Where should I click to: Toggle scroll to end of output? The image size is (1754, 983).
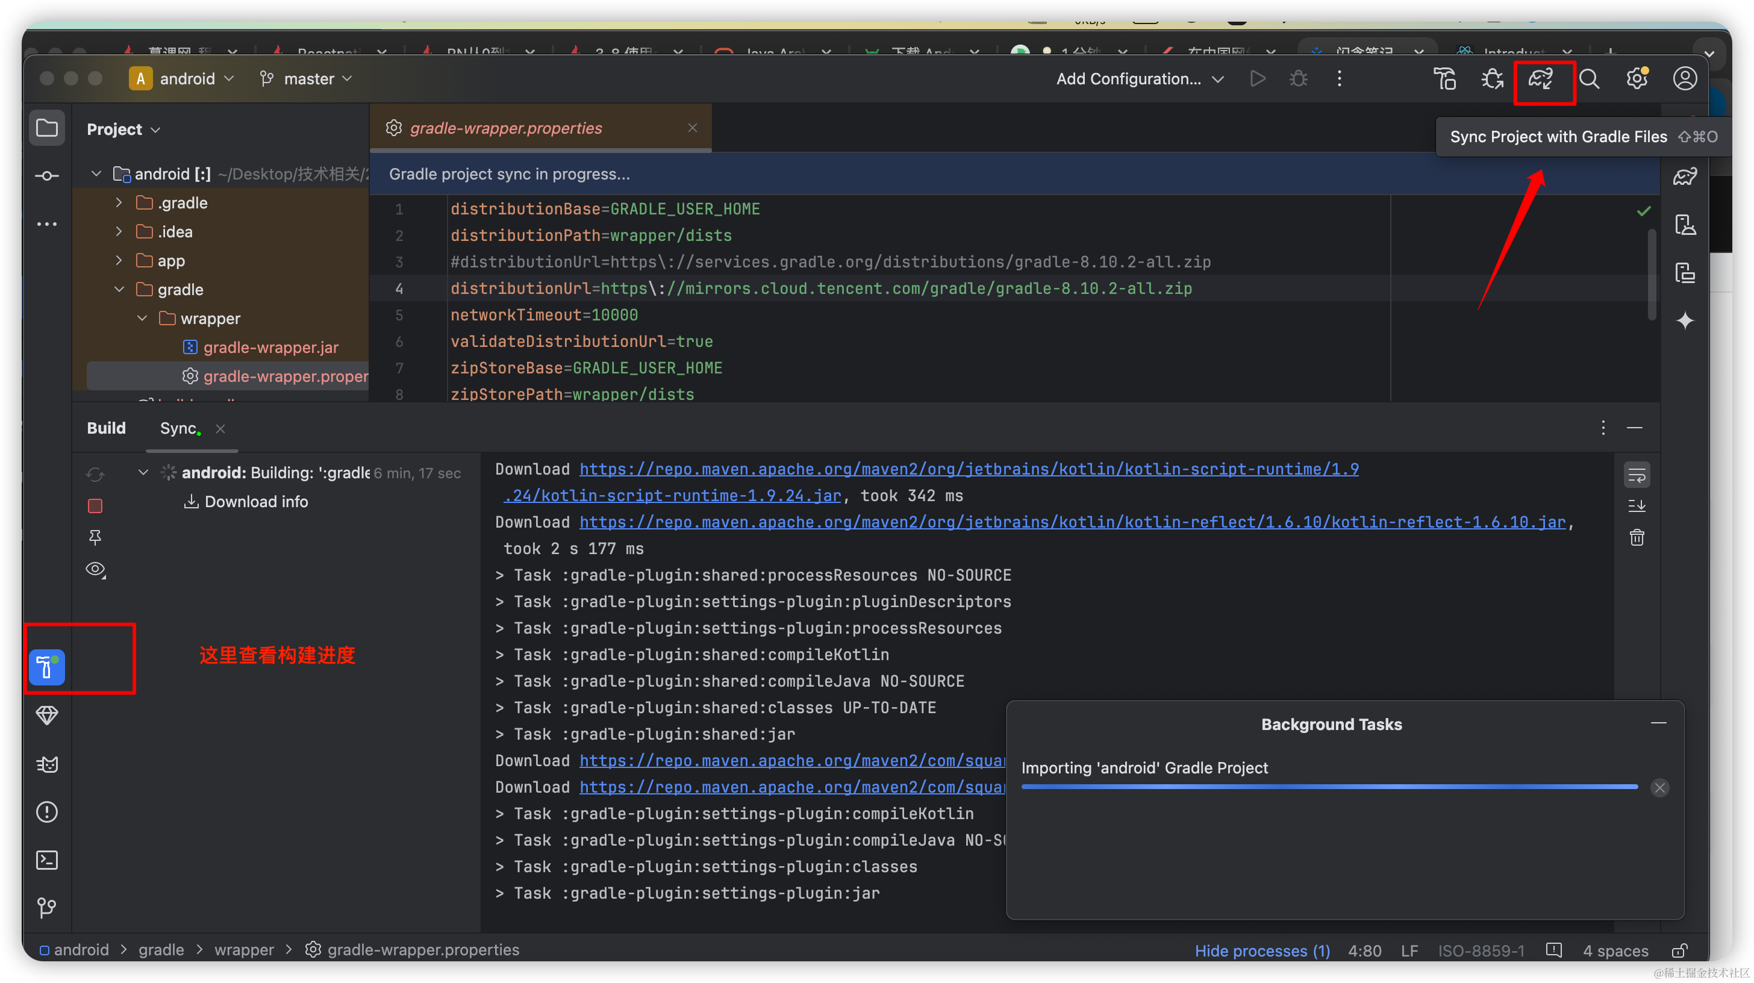pos(1637,506)
